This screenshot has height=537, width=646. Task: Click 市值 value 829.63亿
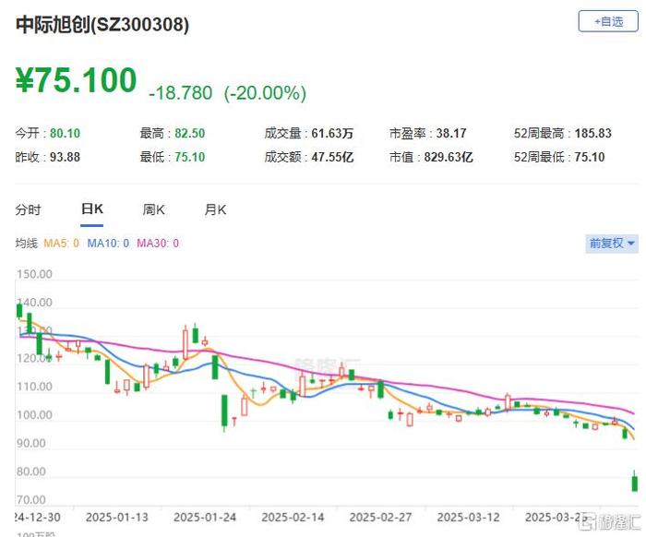(449, 157)
